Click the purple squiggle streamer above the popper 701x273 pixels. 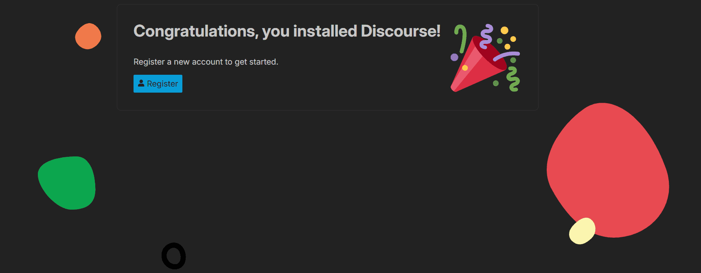[486, 36]
